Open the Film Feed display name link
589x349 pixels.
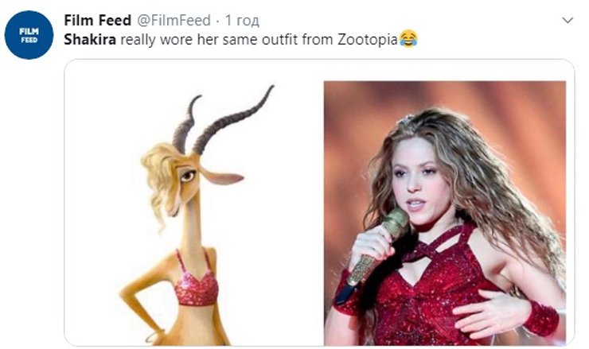98,20
